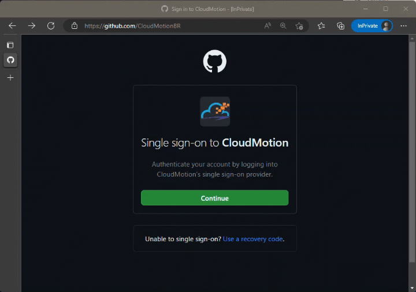The width and height of the screenshot is (416, 292).
Task: Reload the current page
Action: click(x=51, y=26)
